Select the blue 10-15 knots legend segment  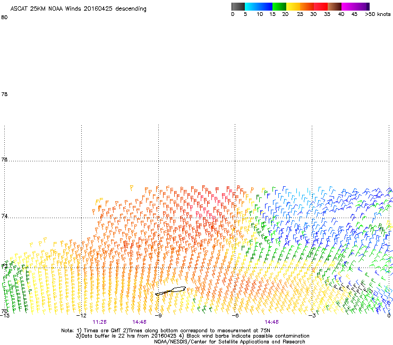266,6
